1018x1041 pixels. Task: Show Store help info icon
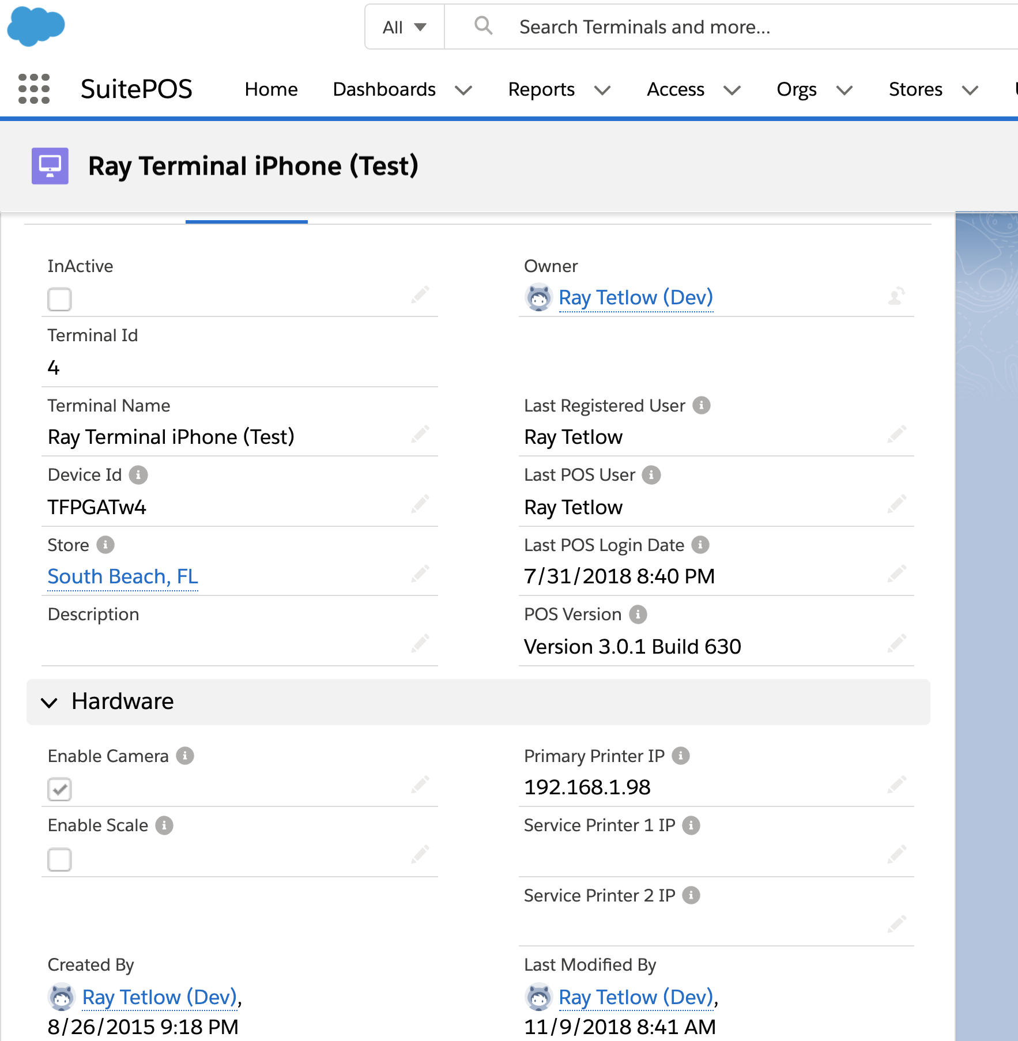[105, 545]
